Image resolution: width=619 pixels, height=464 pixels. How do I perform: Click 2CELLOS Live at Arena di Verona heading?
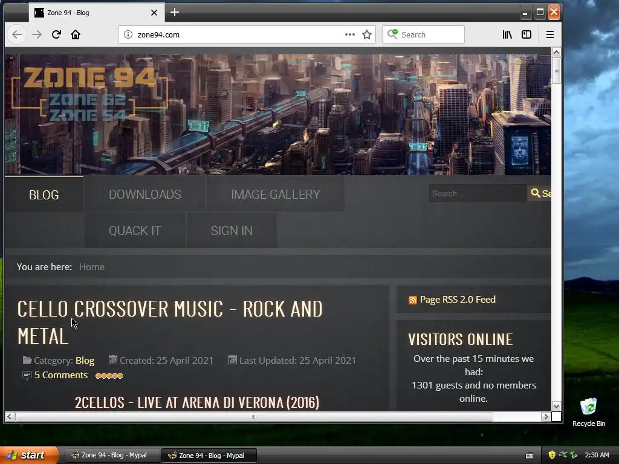(x=197, y=403)
